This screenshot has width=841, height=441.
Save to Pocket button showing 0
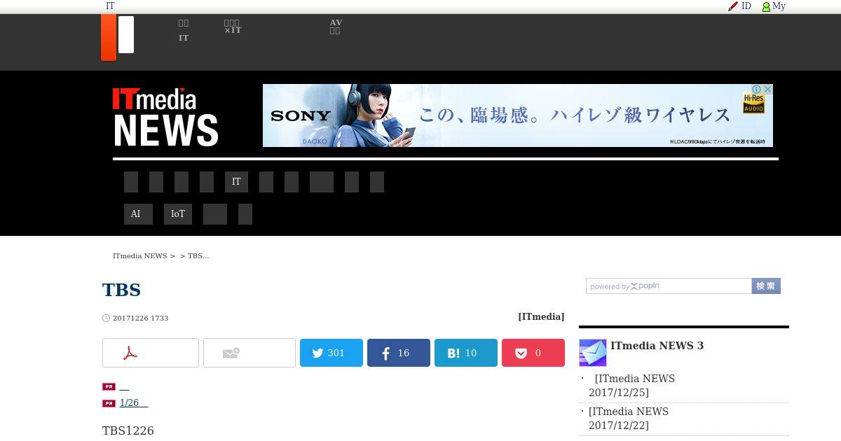[x=533, y=353]
